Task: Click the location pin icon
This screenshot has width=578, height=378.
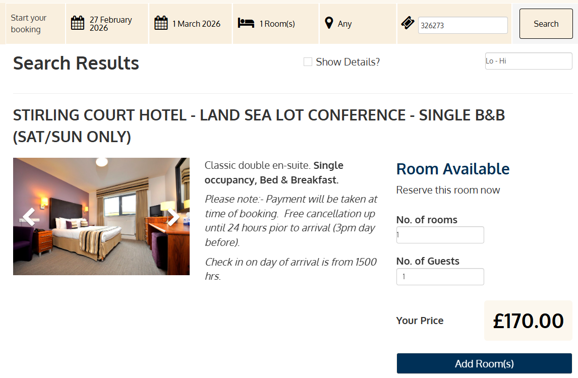Action: tap(329, 23)
